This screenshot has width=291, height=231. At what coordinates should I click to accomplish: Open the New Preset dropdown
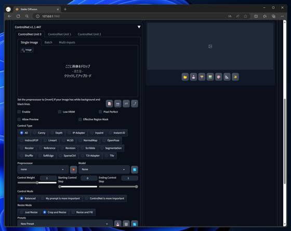click(x=65, y=224)
